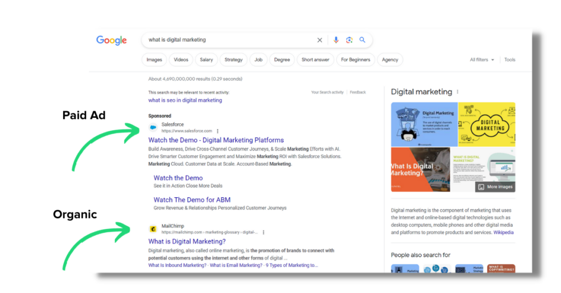This screenshot has width=561, height=293.
Task: Click MailChimp favicon
Action: (x=153, y=229)
